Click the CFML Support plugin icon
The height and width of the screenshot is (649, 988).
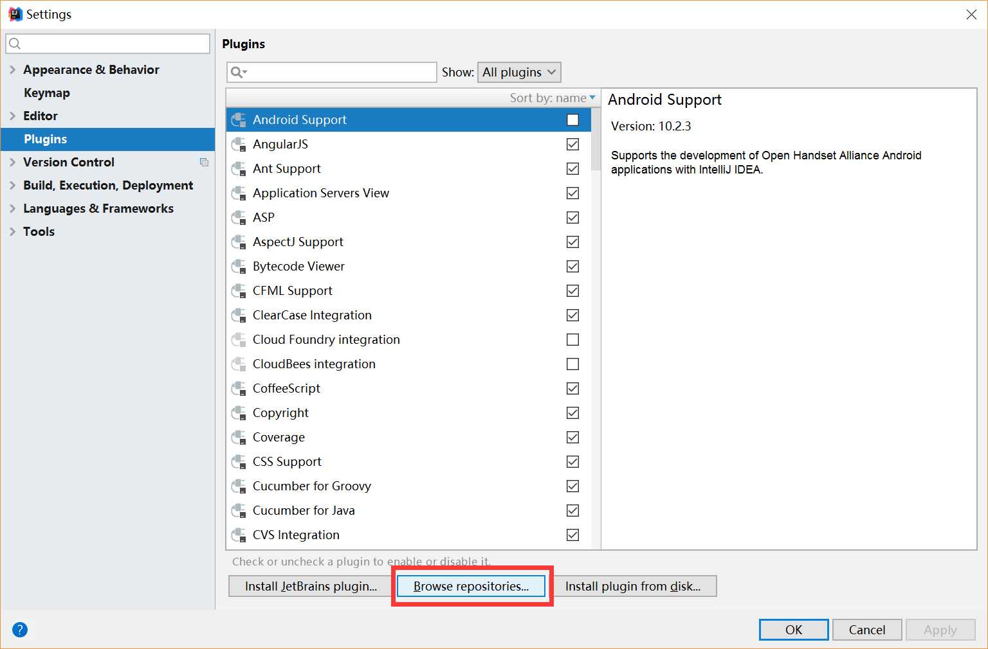(x=239, y=291)
